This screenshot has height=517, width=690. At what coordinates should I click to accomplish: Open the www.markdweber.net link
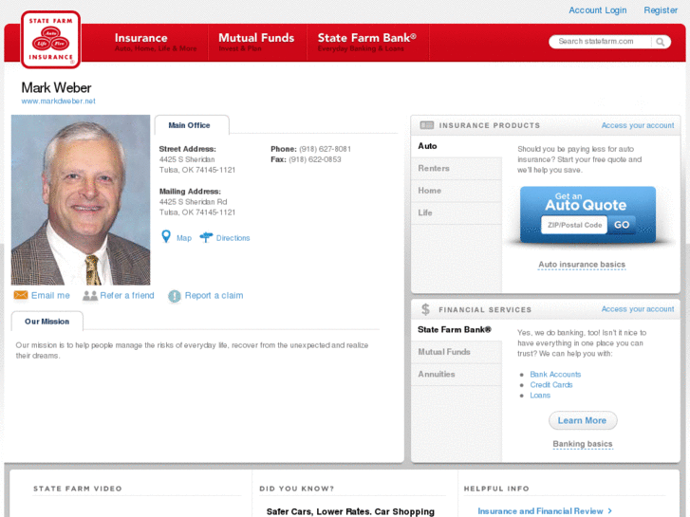click(x=59, y=102)
